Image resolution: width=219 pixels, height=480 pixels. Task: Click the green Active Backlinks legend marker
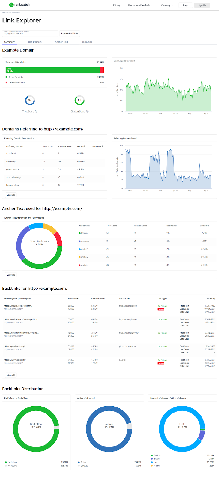pos(7,77)
